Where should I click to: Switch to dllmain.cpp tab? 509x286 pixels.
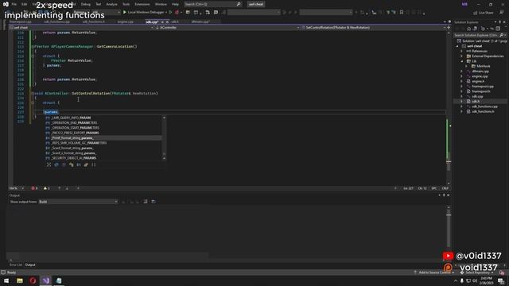tap(200, 21)
